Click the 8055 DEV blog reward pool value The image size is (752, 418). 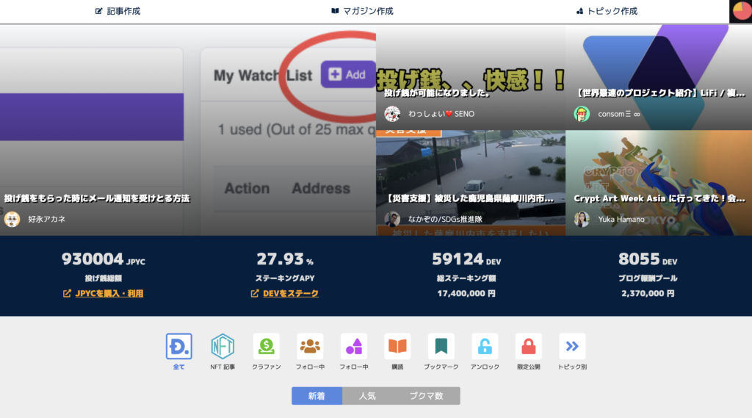click(x=648, y=259)
